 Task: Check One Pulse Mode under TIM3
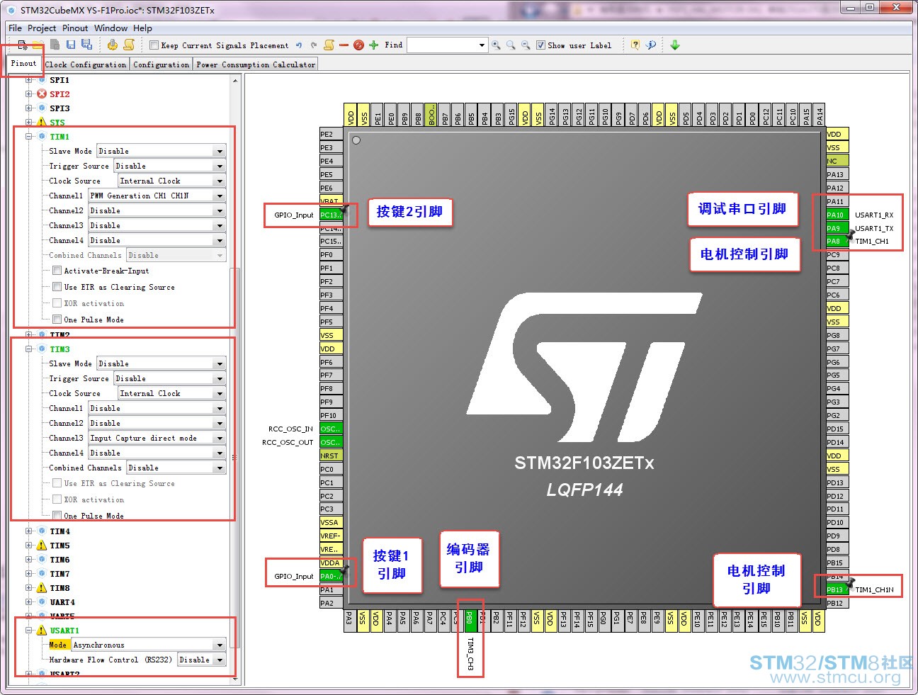tap(57, 516)
